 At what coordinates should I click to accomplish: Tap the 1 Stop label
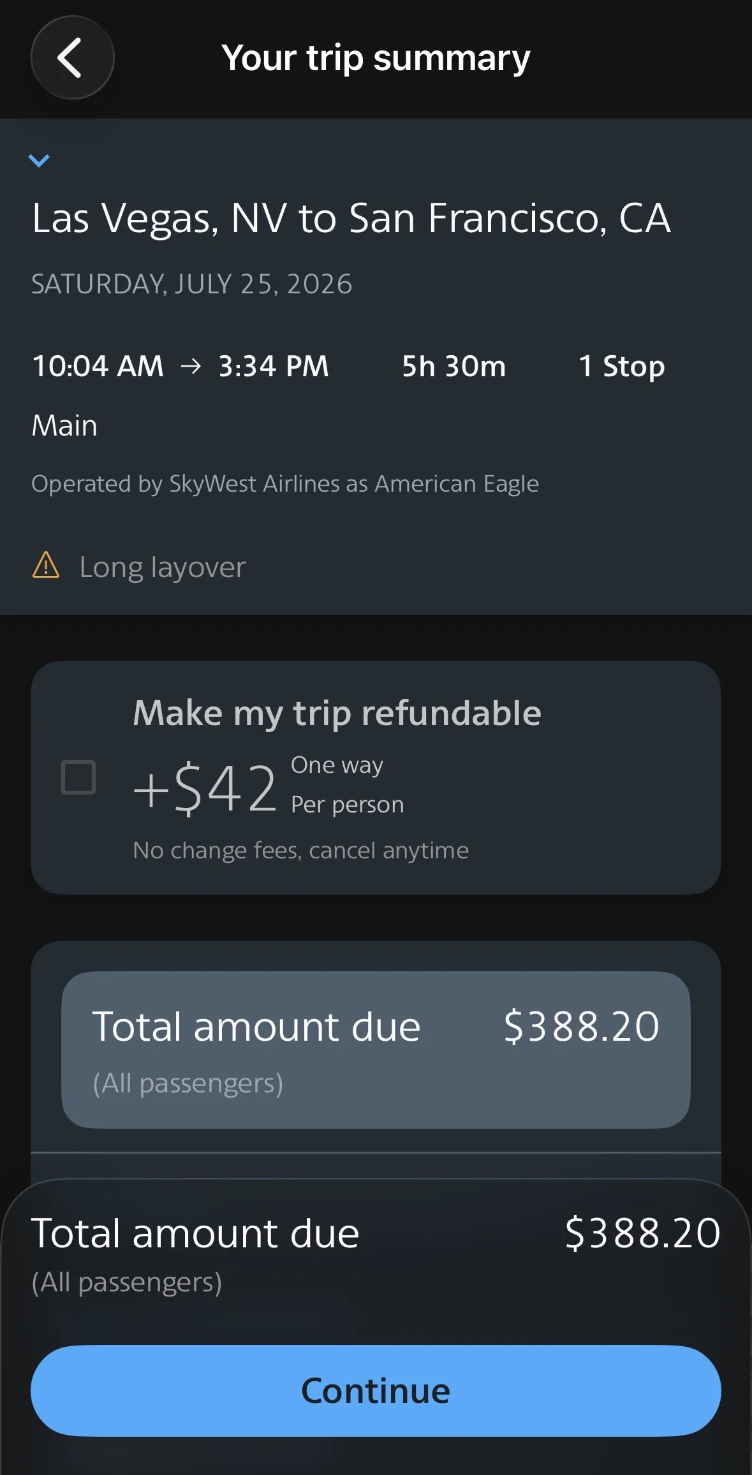click(x=622, y=367)
